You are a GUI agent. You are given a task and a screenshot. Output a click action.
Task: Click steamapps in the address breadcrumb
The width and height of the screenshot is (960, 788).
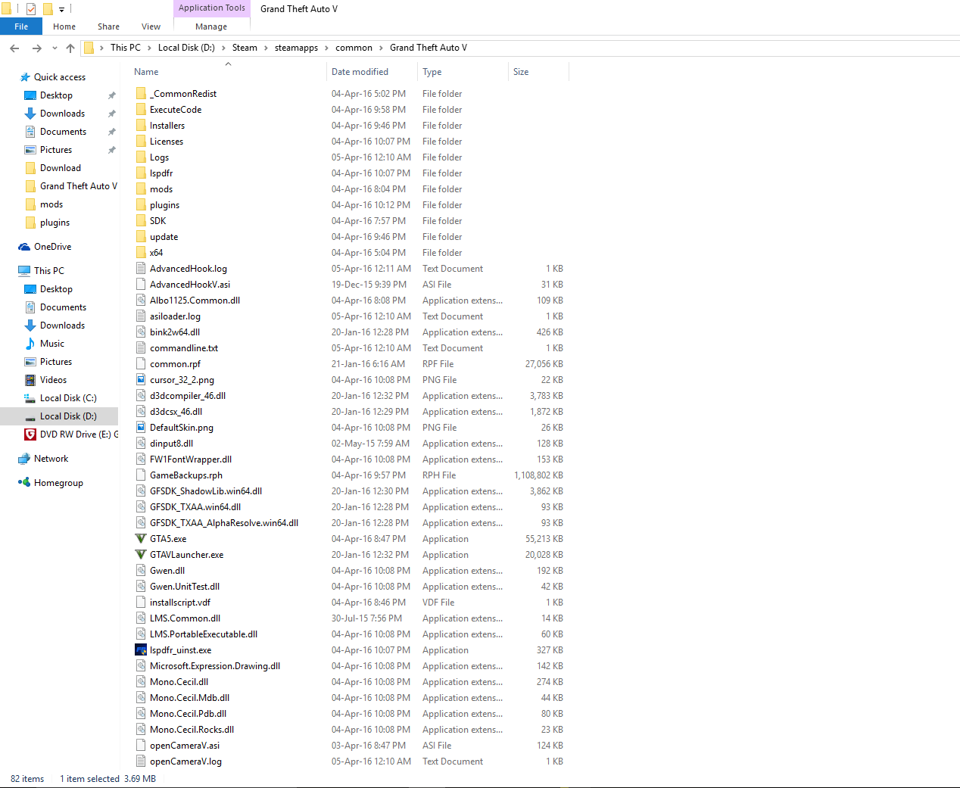pos(296,48)
